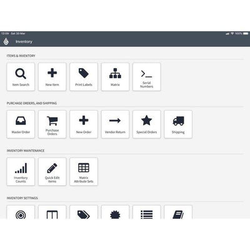
Task: Click the Wi-Fi status icon
Action: [x=232, y=34]
